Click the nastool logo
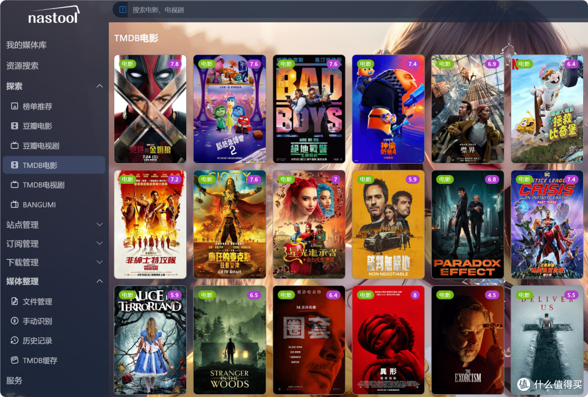This screenshot has width=588, height=397. (53, 16)
